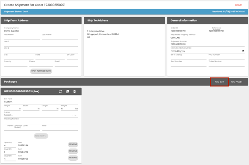Click the Trailer Number field

tap(227, 64)
